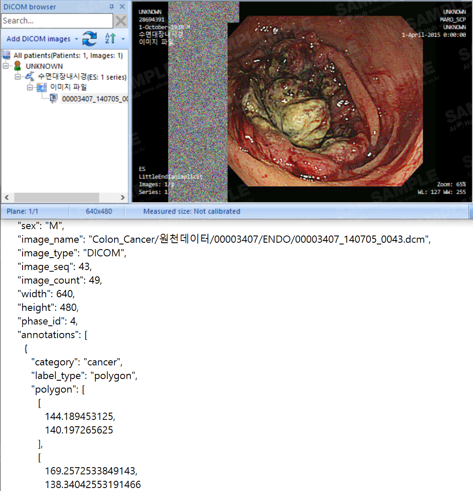The width and height of the screenshot is (473, 491).
Task: Click the UNKNOWN patient person icon
Action: 17,66
